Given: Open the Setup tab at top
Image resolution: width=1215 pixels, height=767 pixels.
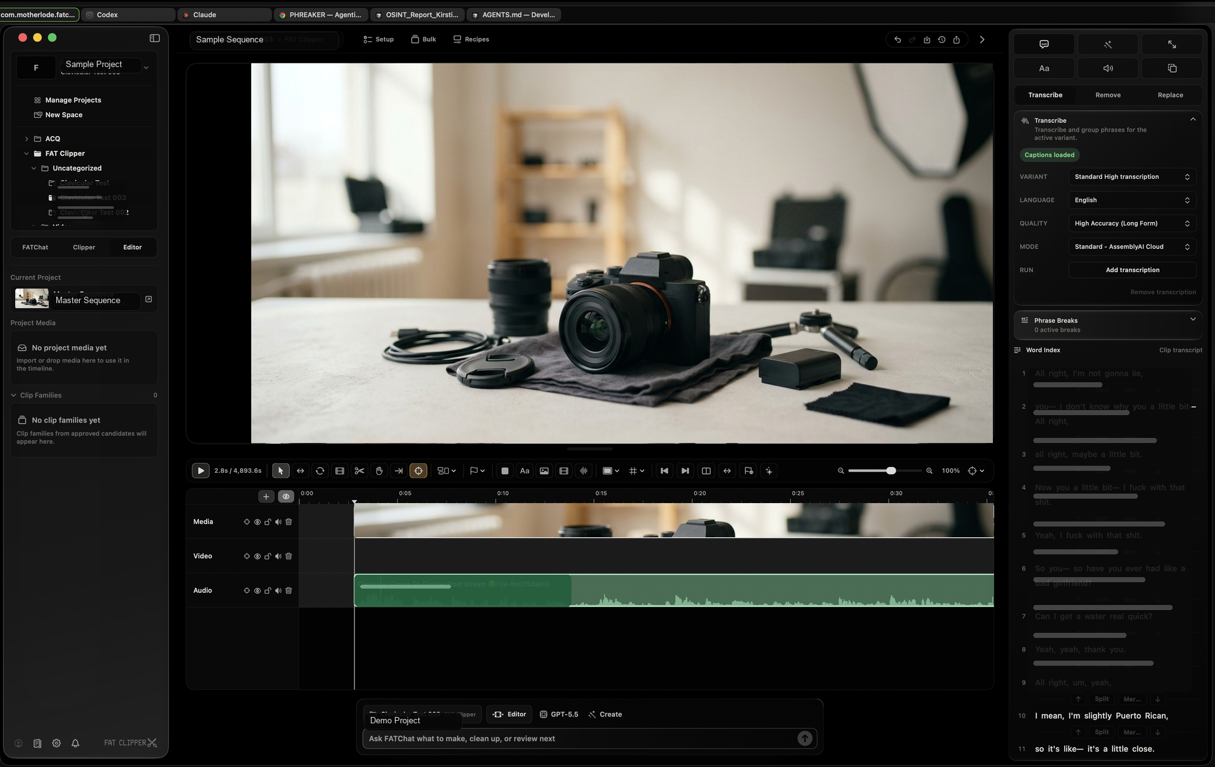Looking at the screenshot, I should point(378,39).
